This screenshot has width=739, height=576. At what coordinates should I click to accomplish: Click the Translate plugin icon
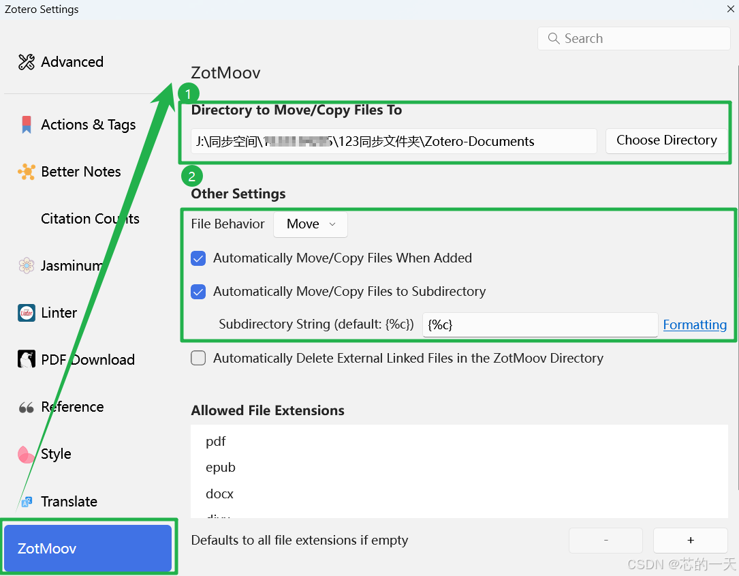[x=27, y=502]
